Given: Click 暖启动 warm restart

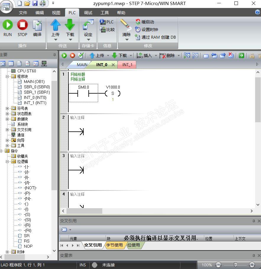Looking at the screenshot, I should point(145,22).
